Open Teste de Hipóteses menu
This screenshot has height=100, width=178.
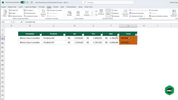pos(174,13)
